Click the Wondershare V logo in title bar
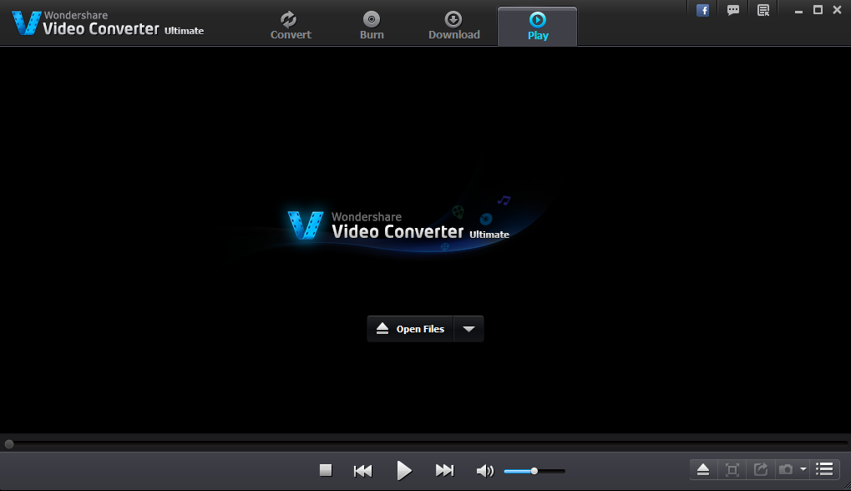This screenshot has width=851, height=491. (27, 23)
